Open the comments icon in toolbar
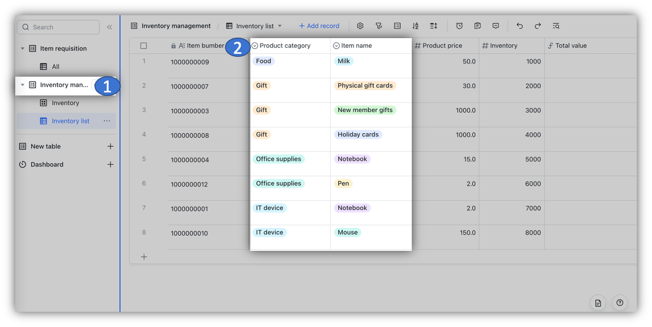 click(x=496, y=25)
